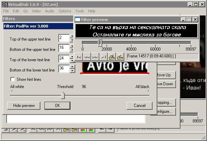Go to next keyframe in Filter preview

click(120, 57)
